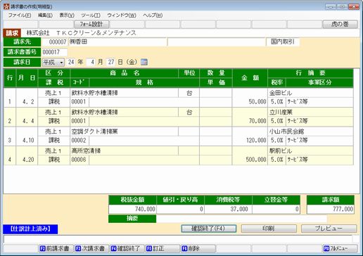This screenshot has width=363, height=256.
Task: Open the 編集(E) menu
Action: [x=45, y=15]
